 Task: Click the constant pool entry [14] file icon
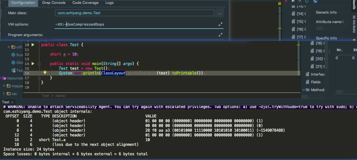coord(293,14)
